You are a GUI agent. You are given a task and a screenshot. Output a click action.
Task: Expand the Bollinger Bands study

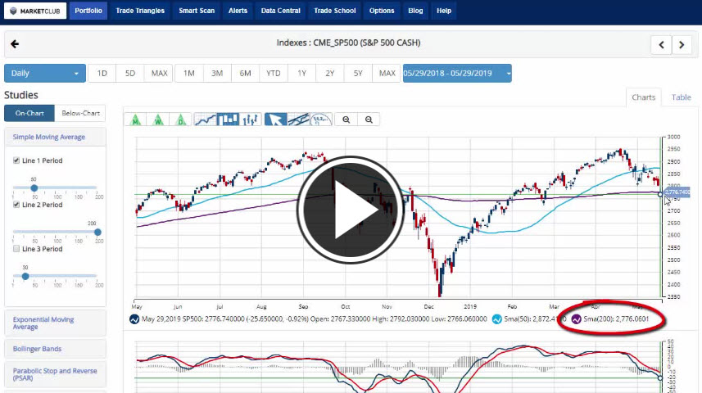(x=55, y=349)
